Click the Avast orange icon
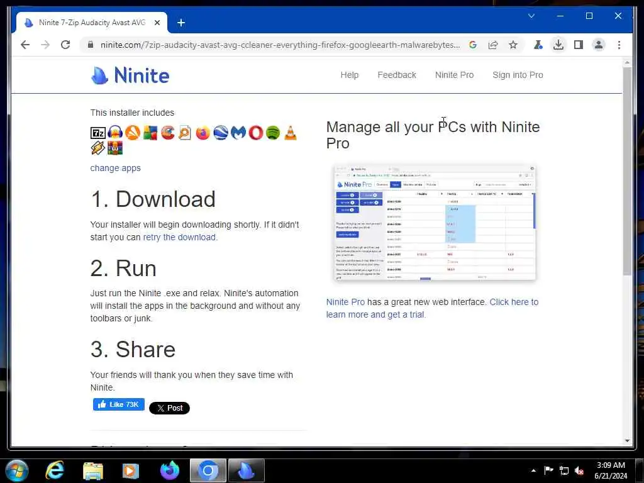644x483 pixels. 133,133
